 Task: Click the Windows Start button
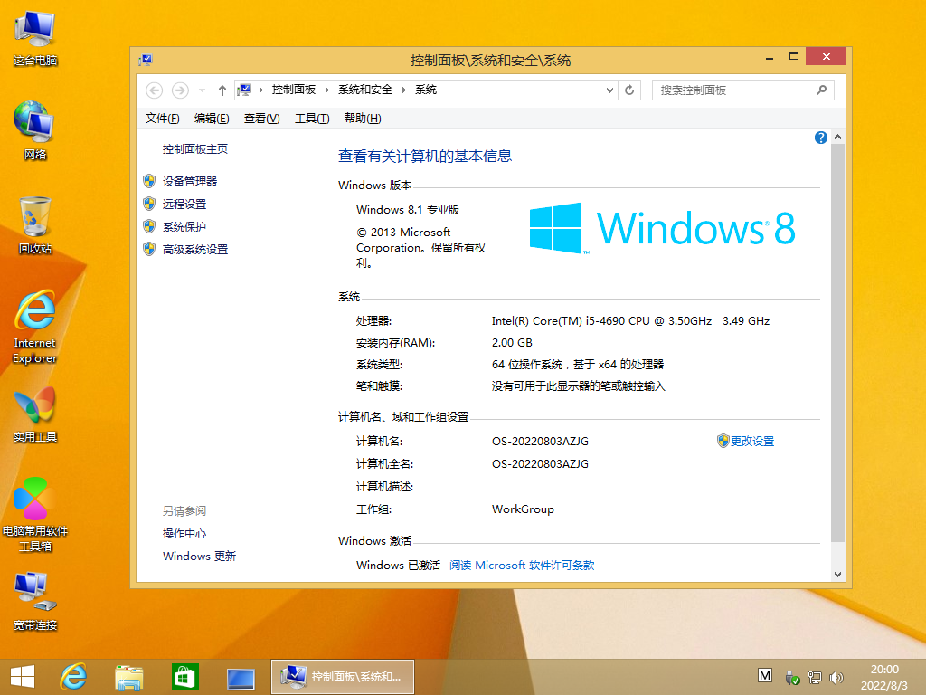coord(23,677)
